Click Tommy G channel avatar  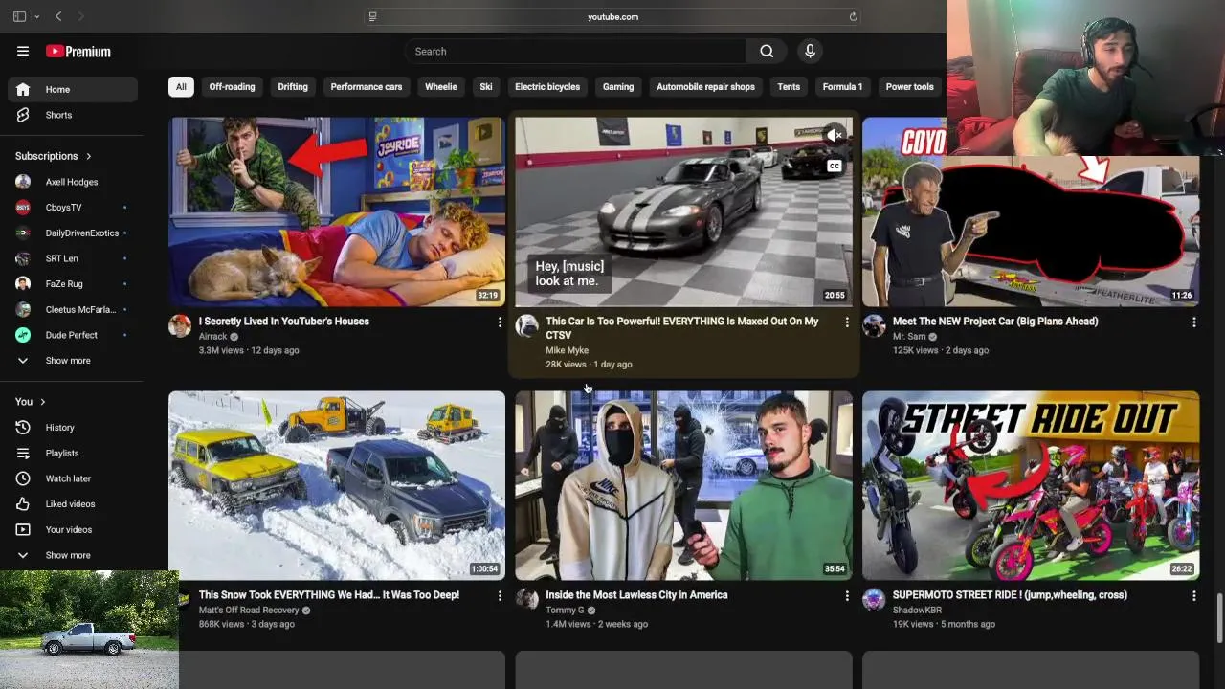point(526,599)
